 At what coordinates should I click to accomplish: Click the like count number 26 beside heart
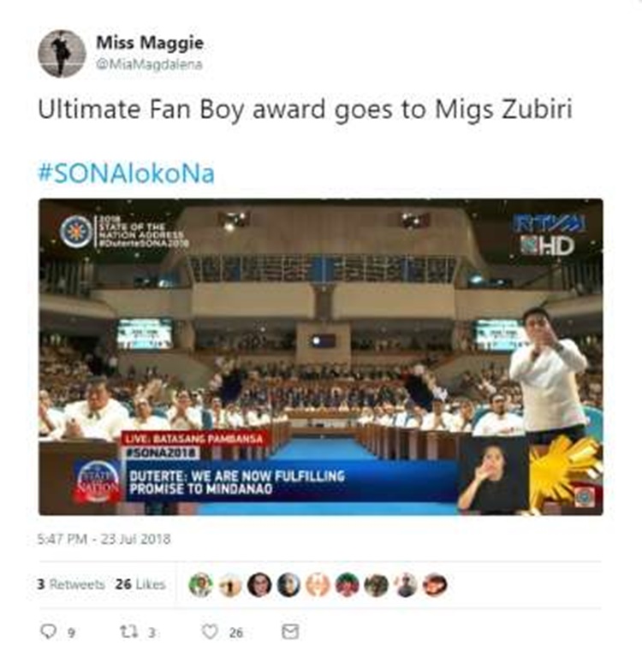(x=235, y=633)
